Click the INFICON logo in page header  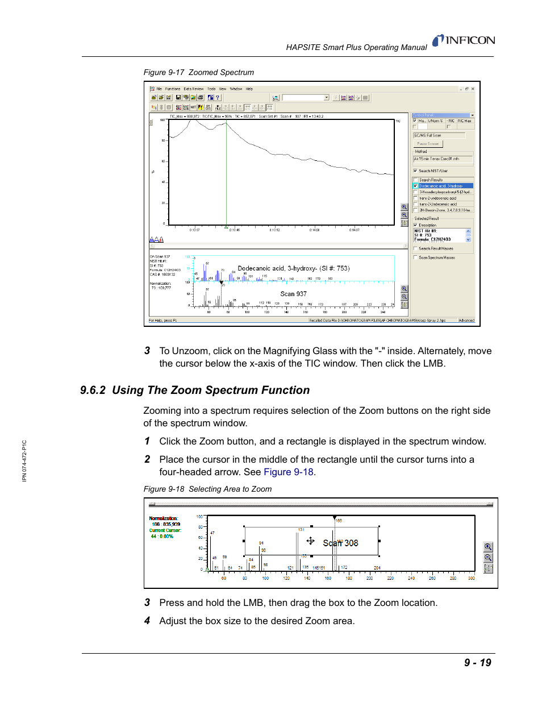[x=464, y=40]
